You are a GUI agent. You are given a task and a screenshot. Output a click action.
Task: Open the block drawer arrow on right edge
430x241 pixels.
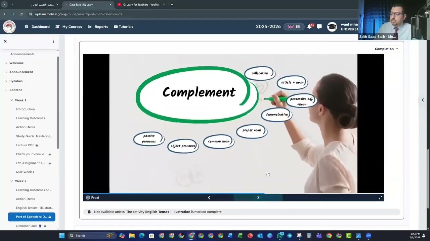click(423, 100)
